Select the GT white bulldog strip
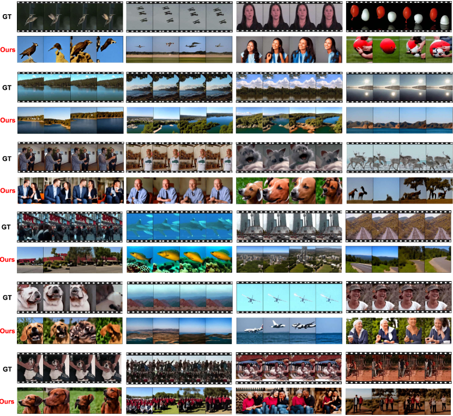This screenshot has height=416, width=453. coord(70,297)
